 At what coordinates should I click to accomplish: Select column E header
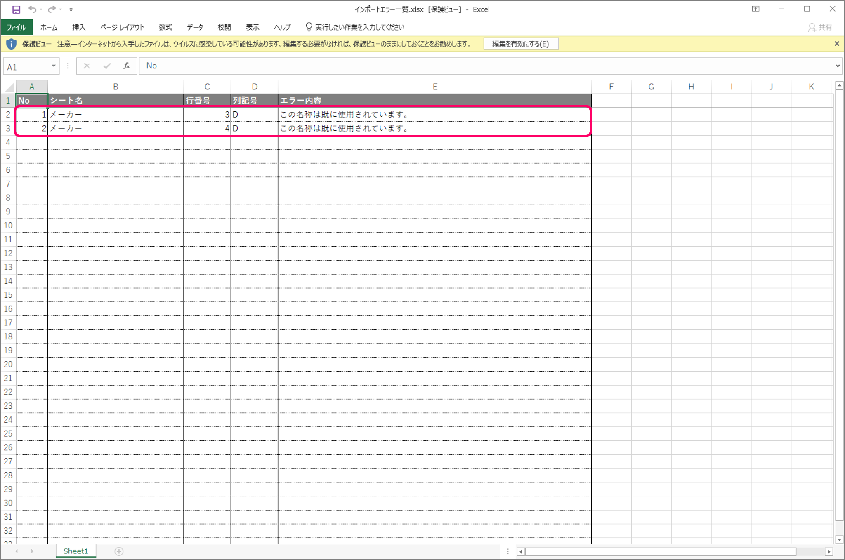point(434,87)
